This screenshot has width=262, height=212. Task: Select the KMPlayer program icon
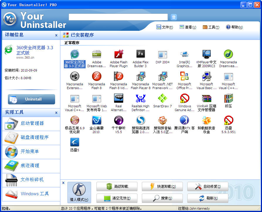(206, 55)
